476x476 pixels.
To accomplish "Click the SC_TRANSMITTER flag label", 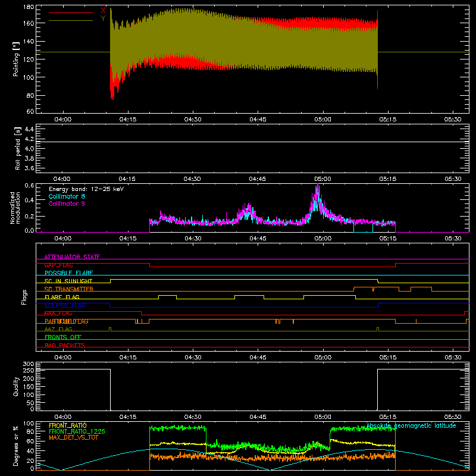I will 69,289.
